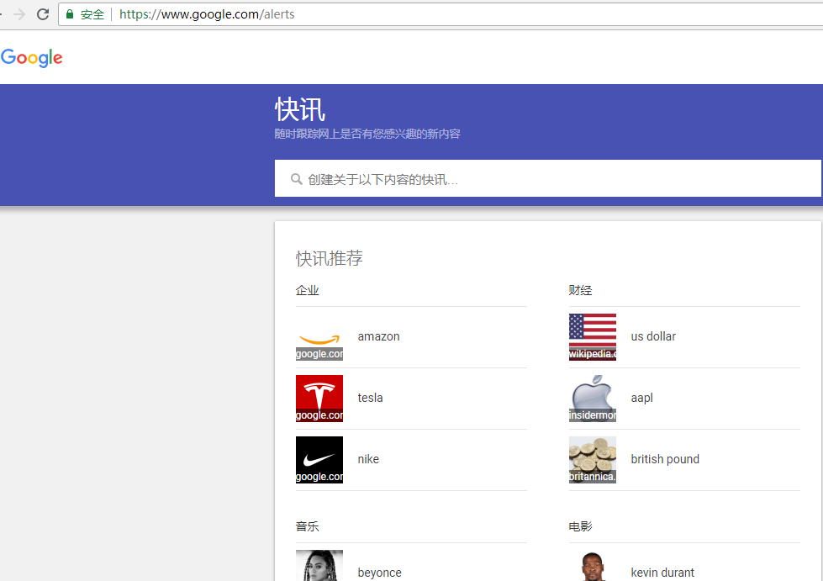This screenshot has width=823, height=581.
Task: Click the Google logo
Action: pos(31,57)
